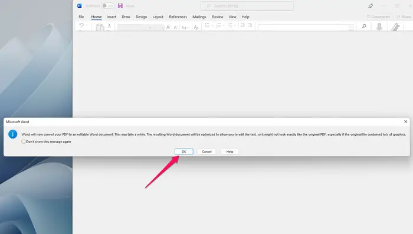
Task: Open the font name combo box
Action: 135,27
